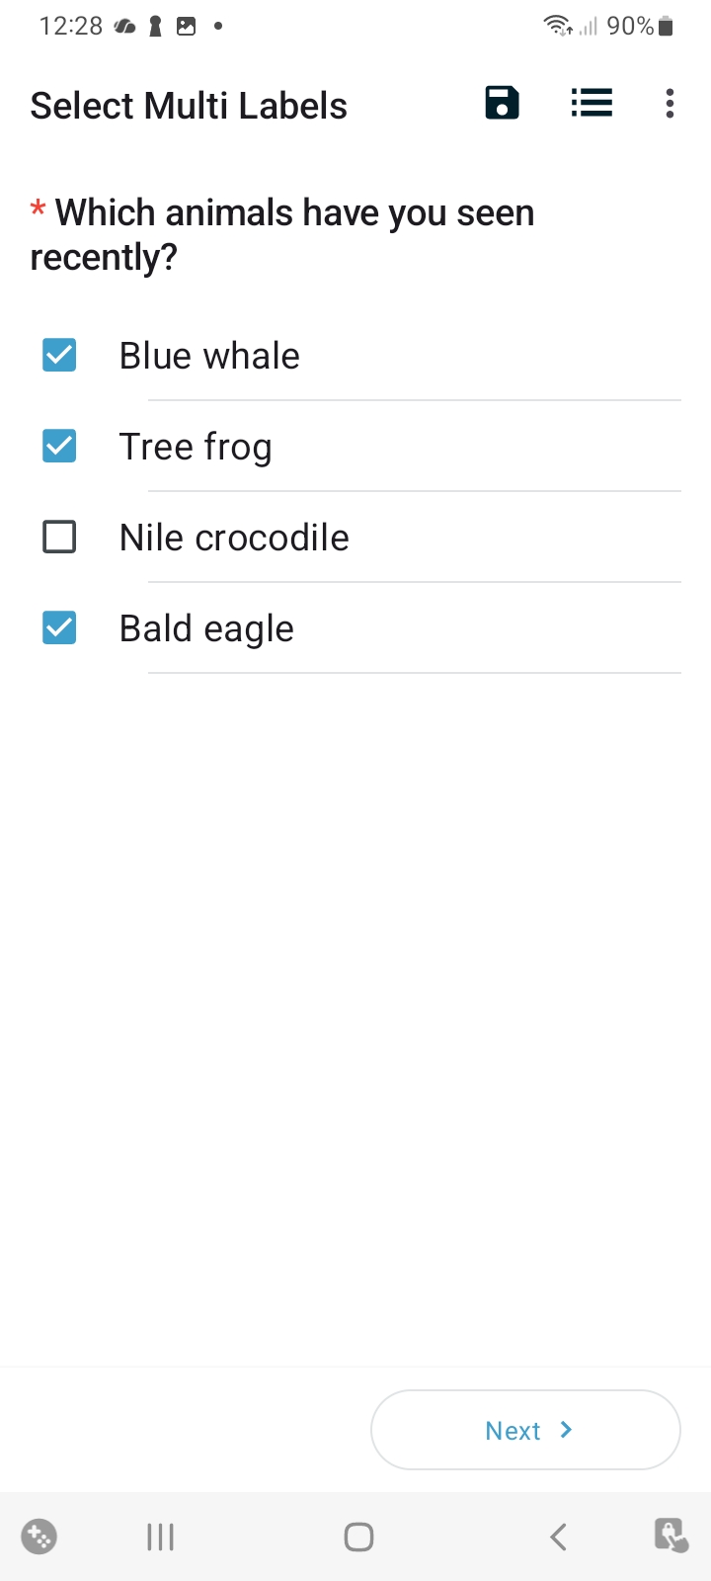The height and width of the screenshot is (1581, 711).
Task: Uncheck the Tree frog checkbox
Action: (59, 446)
